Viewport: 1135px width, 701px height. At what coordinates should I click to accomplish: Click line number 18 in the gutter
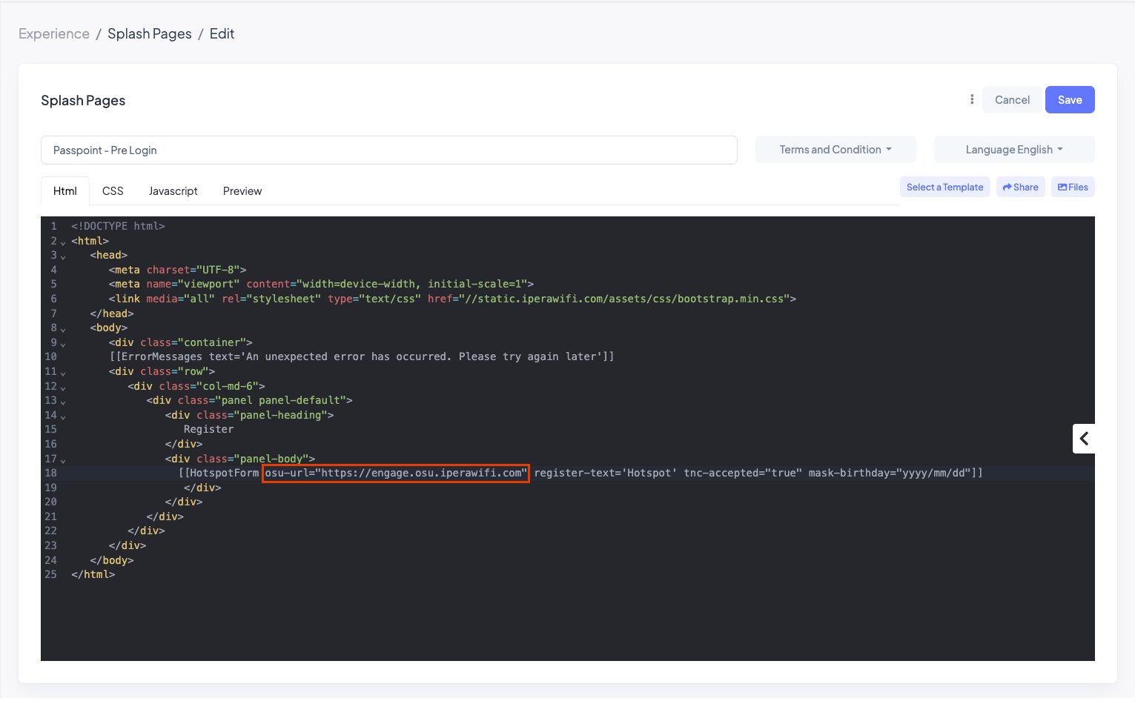click(x=50, y=473)
